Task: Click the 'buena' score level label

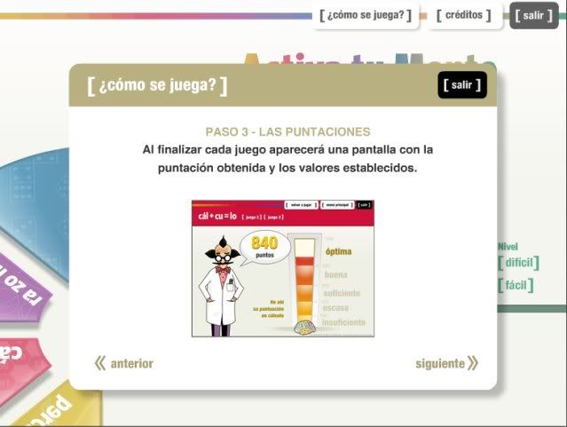Action: [x=336, y=274]
